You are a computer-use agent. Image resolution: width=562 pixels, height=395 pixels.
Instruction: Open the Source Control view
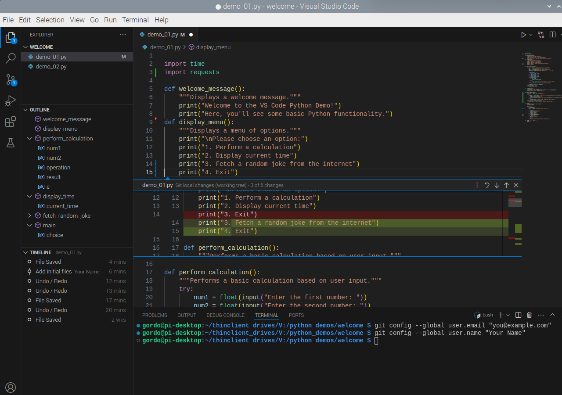(x=11, y=79)
